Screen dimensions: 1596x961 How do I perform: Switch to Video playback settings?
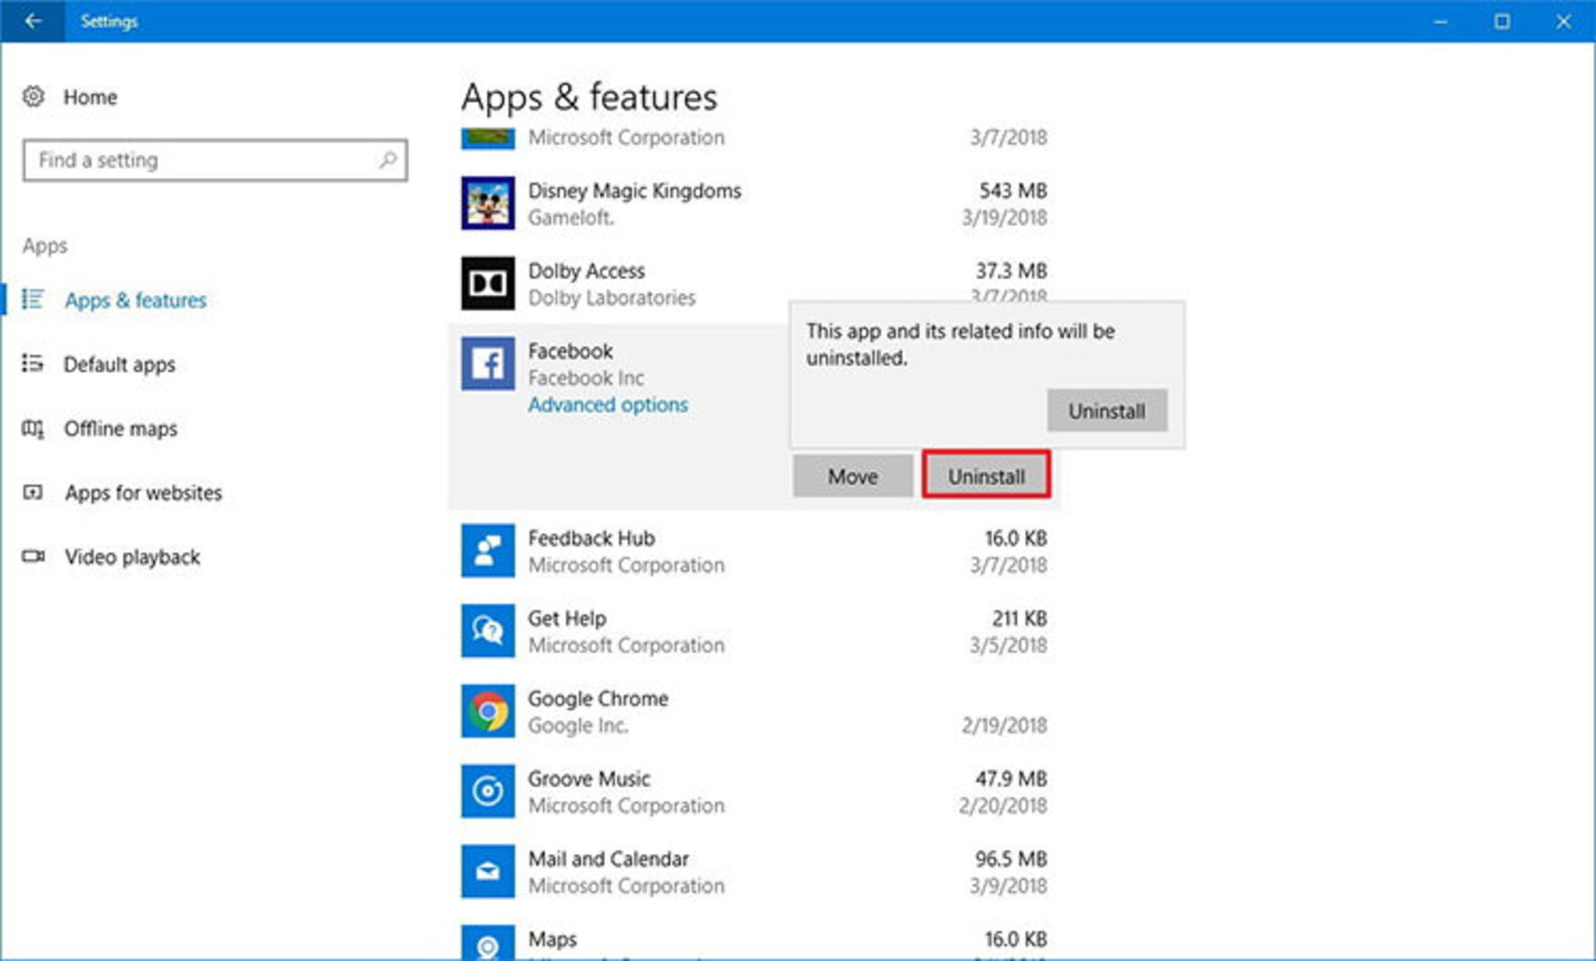pyautogui.click(x=132, y=556)
